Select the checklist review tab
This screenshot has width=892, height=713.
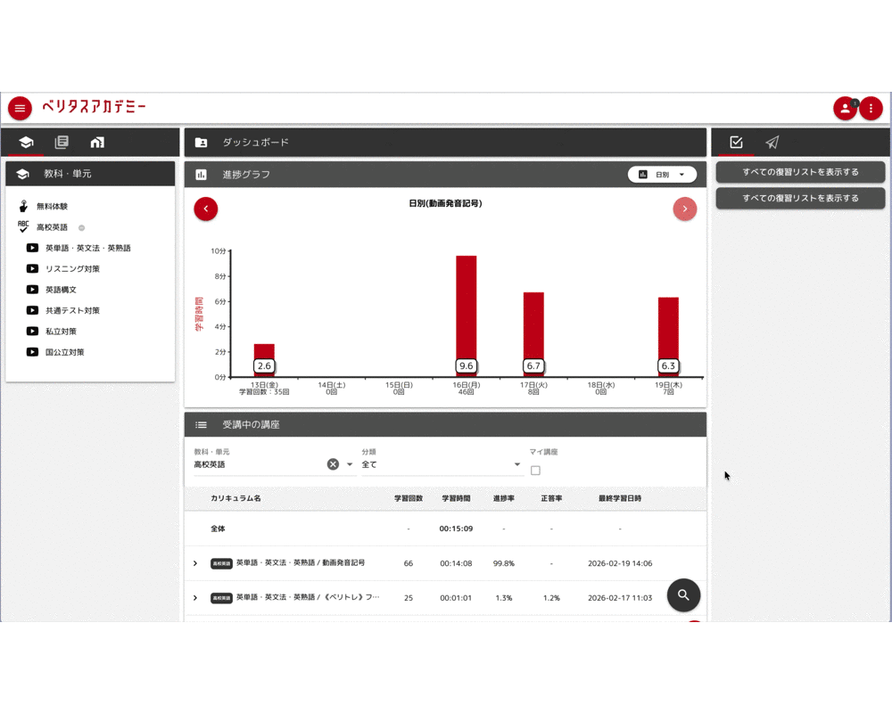click(x=736, y=143)
